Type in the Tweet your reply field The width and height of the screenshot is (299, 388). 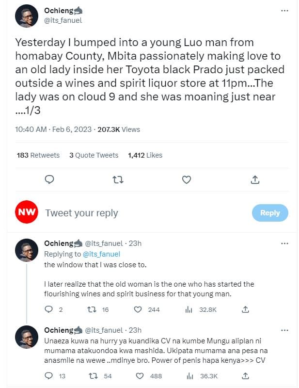tap(145, 213)
